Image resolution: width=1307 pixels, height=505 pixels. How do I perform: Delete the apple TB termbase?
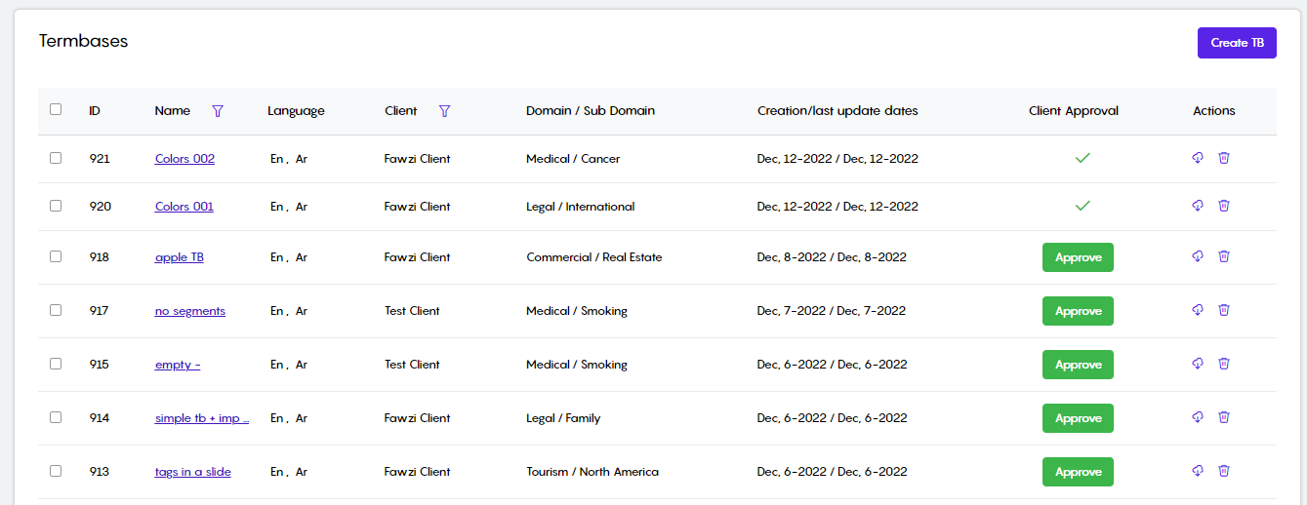(x=1224, y=256)
